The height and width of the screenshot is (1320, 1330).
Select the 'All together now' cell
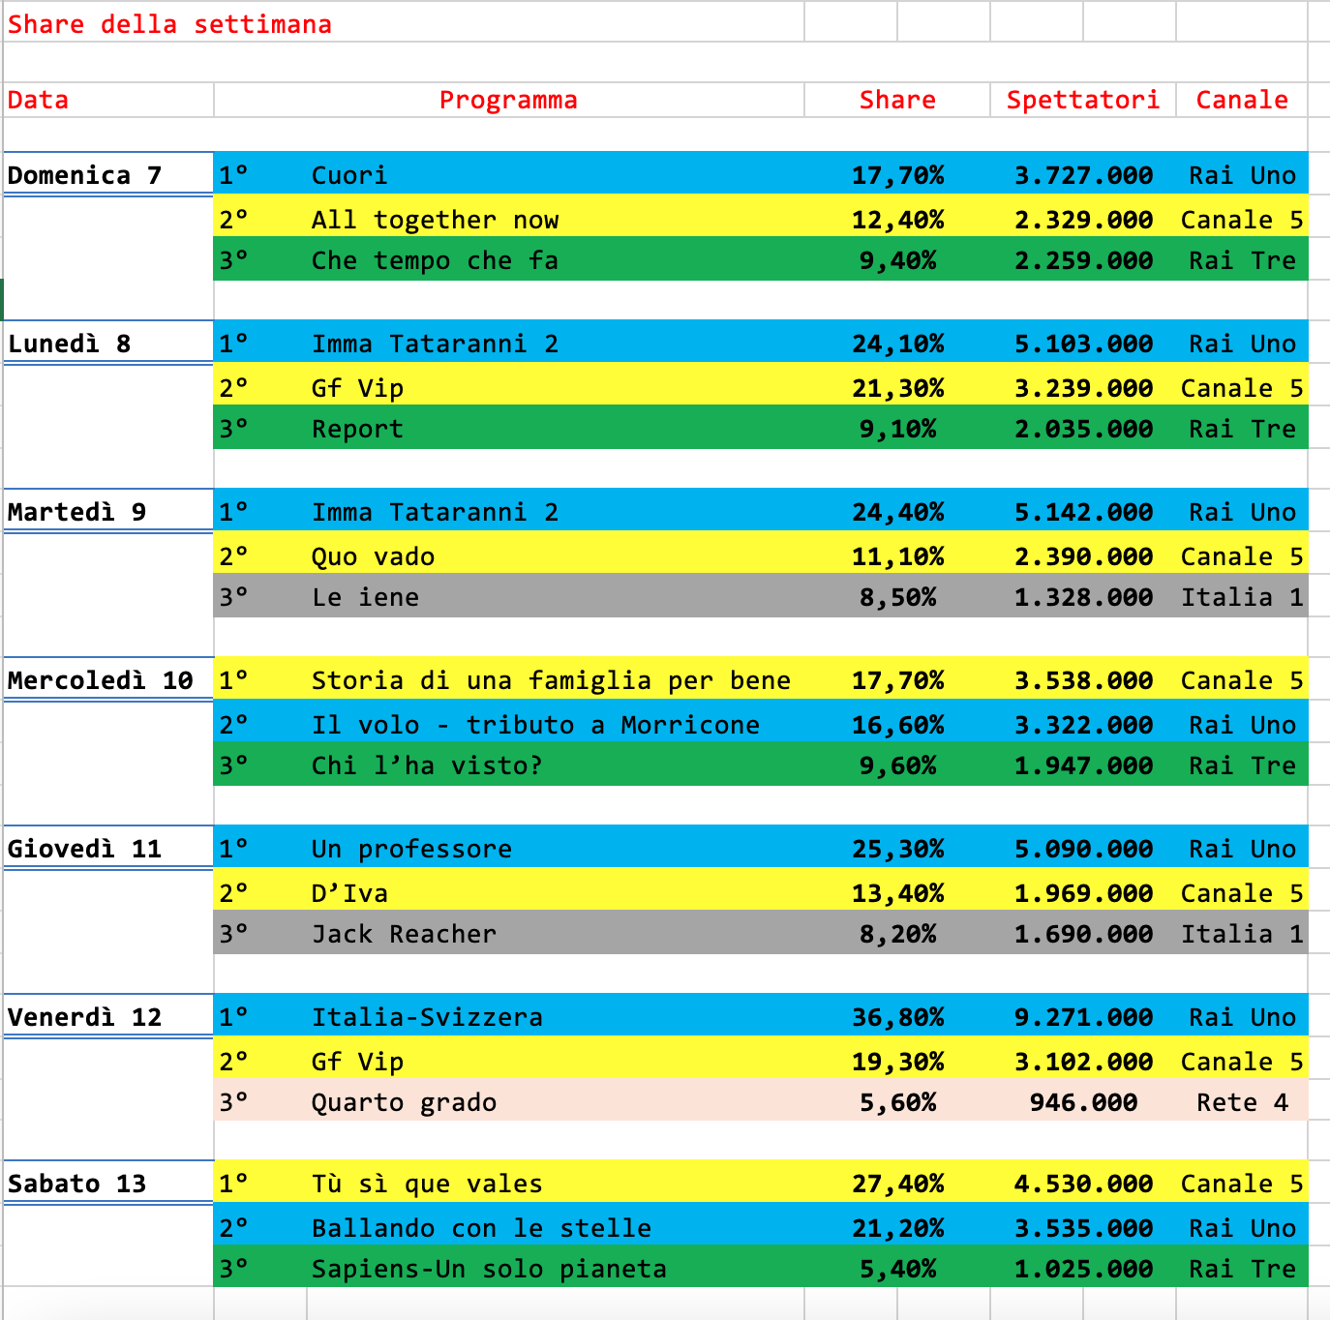click(x=435, y=220)
